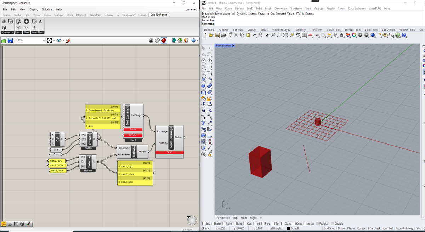This screenshot has height=232, width=425.
Task: Click the Load button on Get Exchange
Action: [x=133, y=129]
